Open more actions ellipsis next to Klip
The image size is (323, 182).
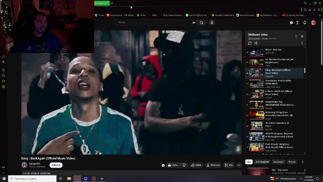tap(239, 165)
